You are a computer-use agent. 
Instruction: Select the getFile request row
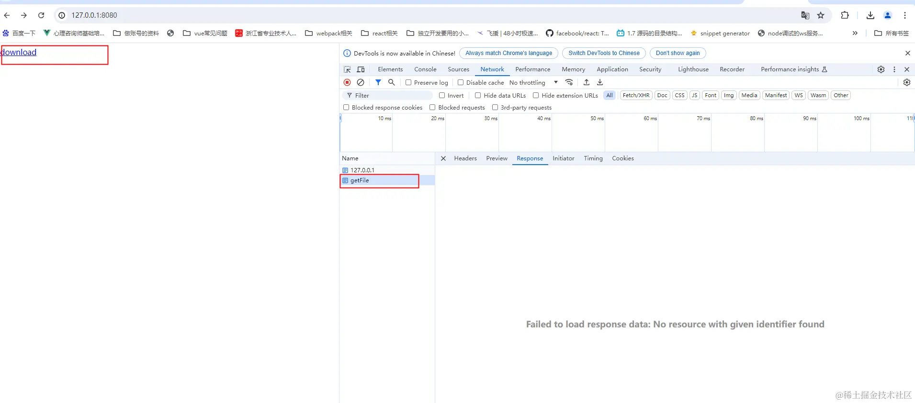(387, 180)
